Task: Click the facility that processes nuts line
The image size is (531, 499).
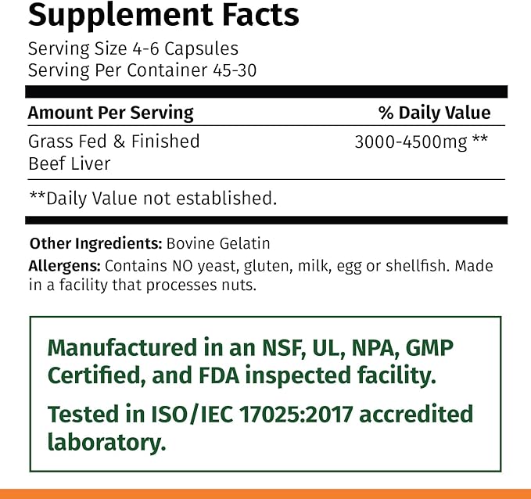Action: coord(142,285)
